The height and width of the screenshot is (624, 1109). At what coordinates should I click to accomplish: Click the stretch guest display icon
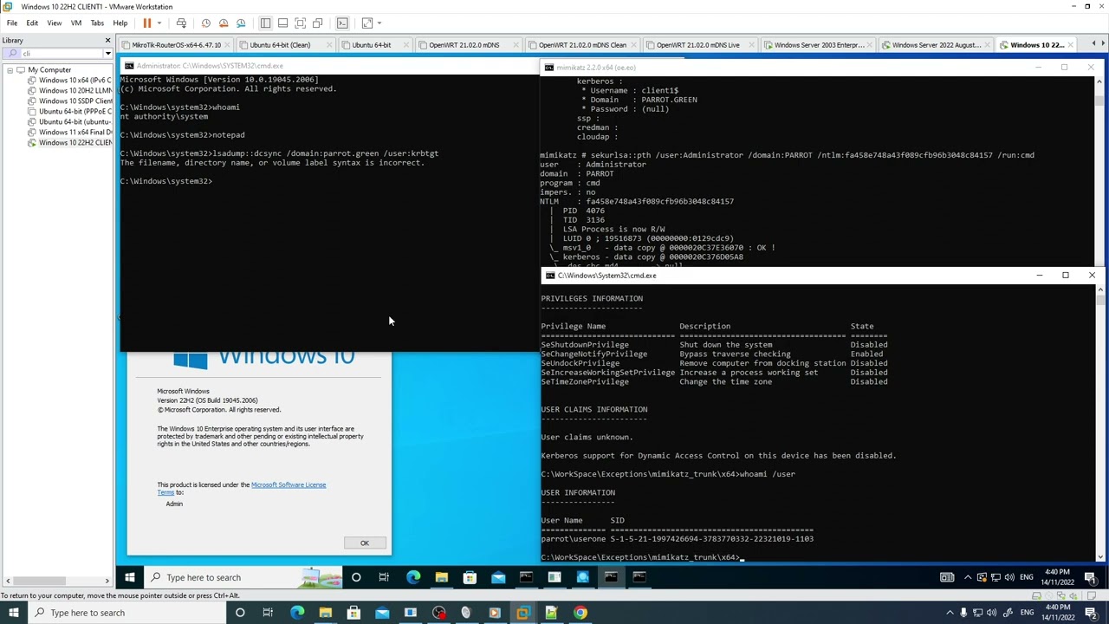(367, 23)
